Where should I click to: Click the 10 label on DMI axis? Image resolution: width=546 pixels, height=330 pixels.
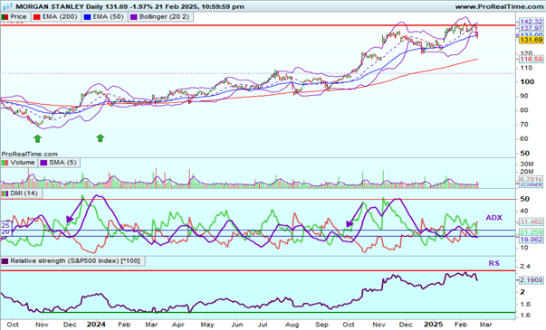[x=524, y=248]
